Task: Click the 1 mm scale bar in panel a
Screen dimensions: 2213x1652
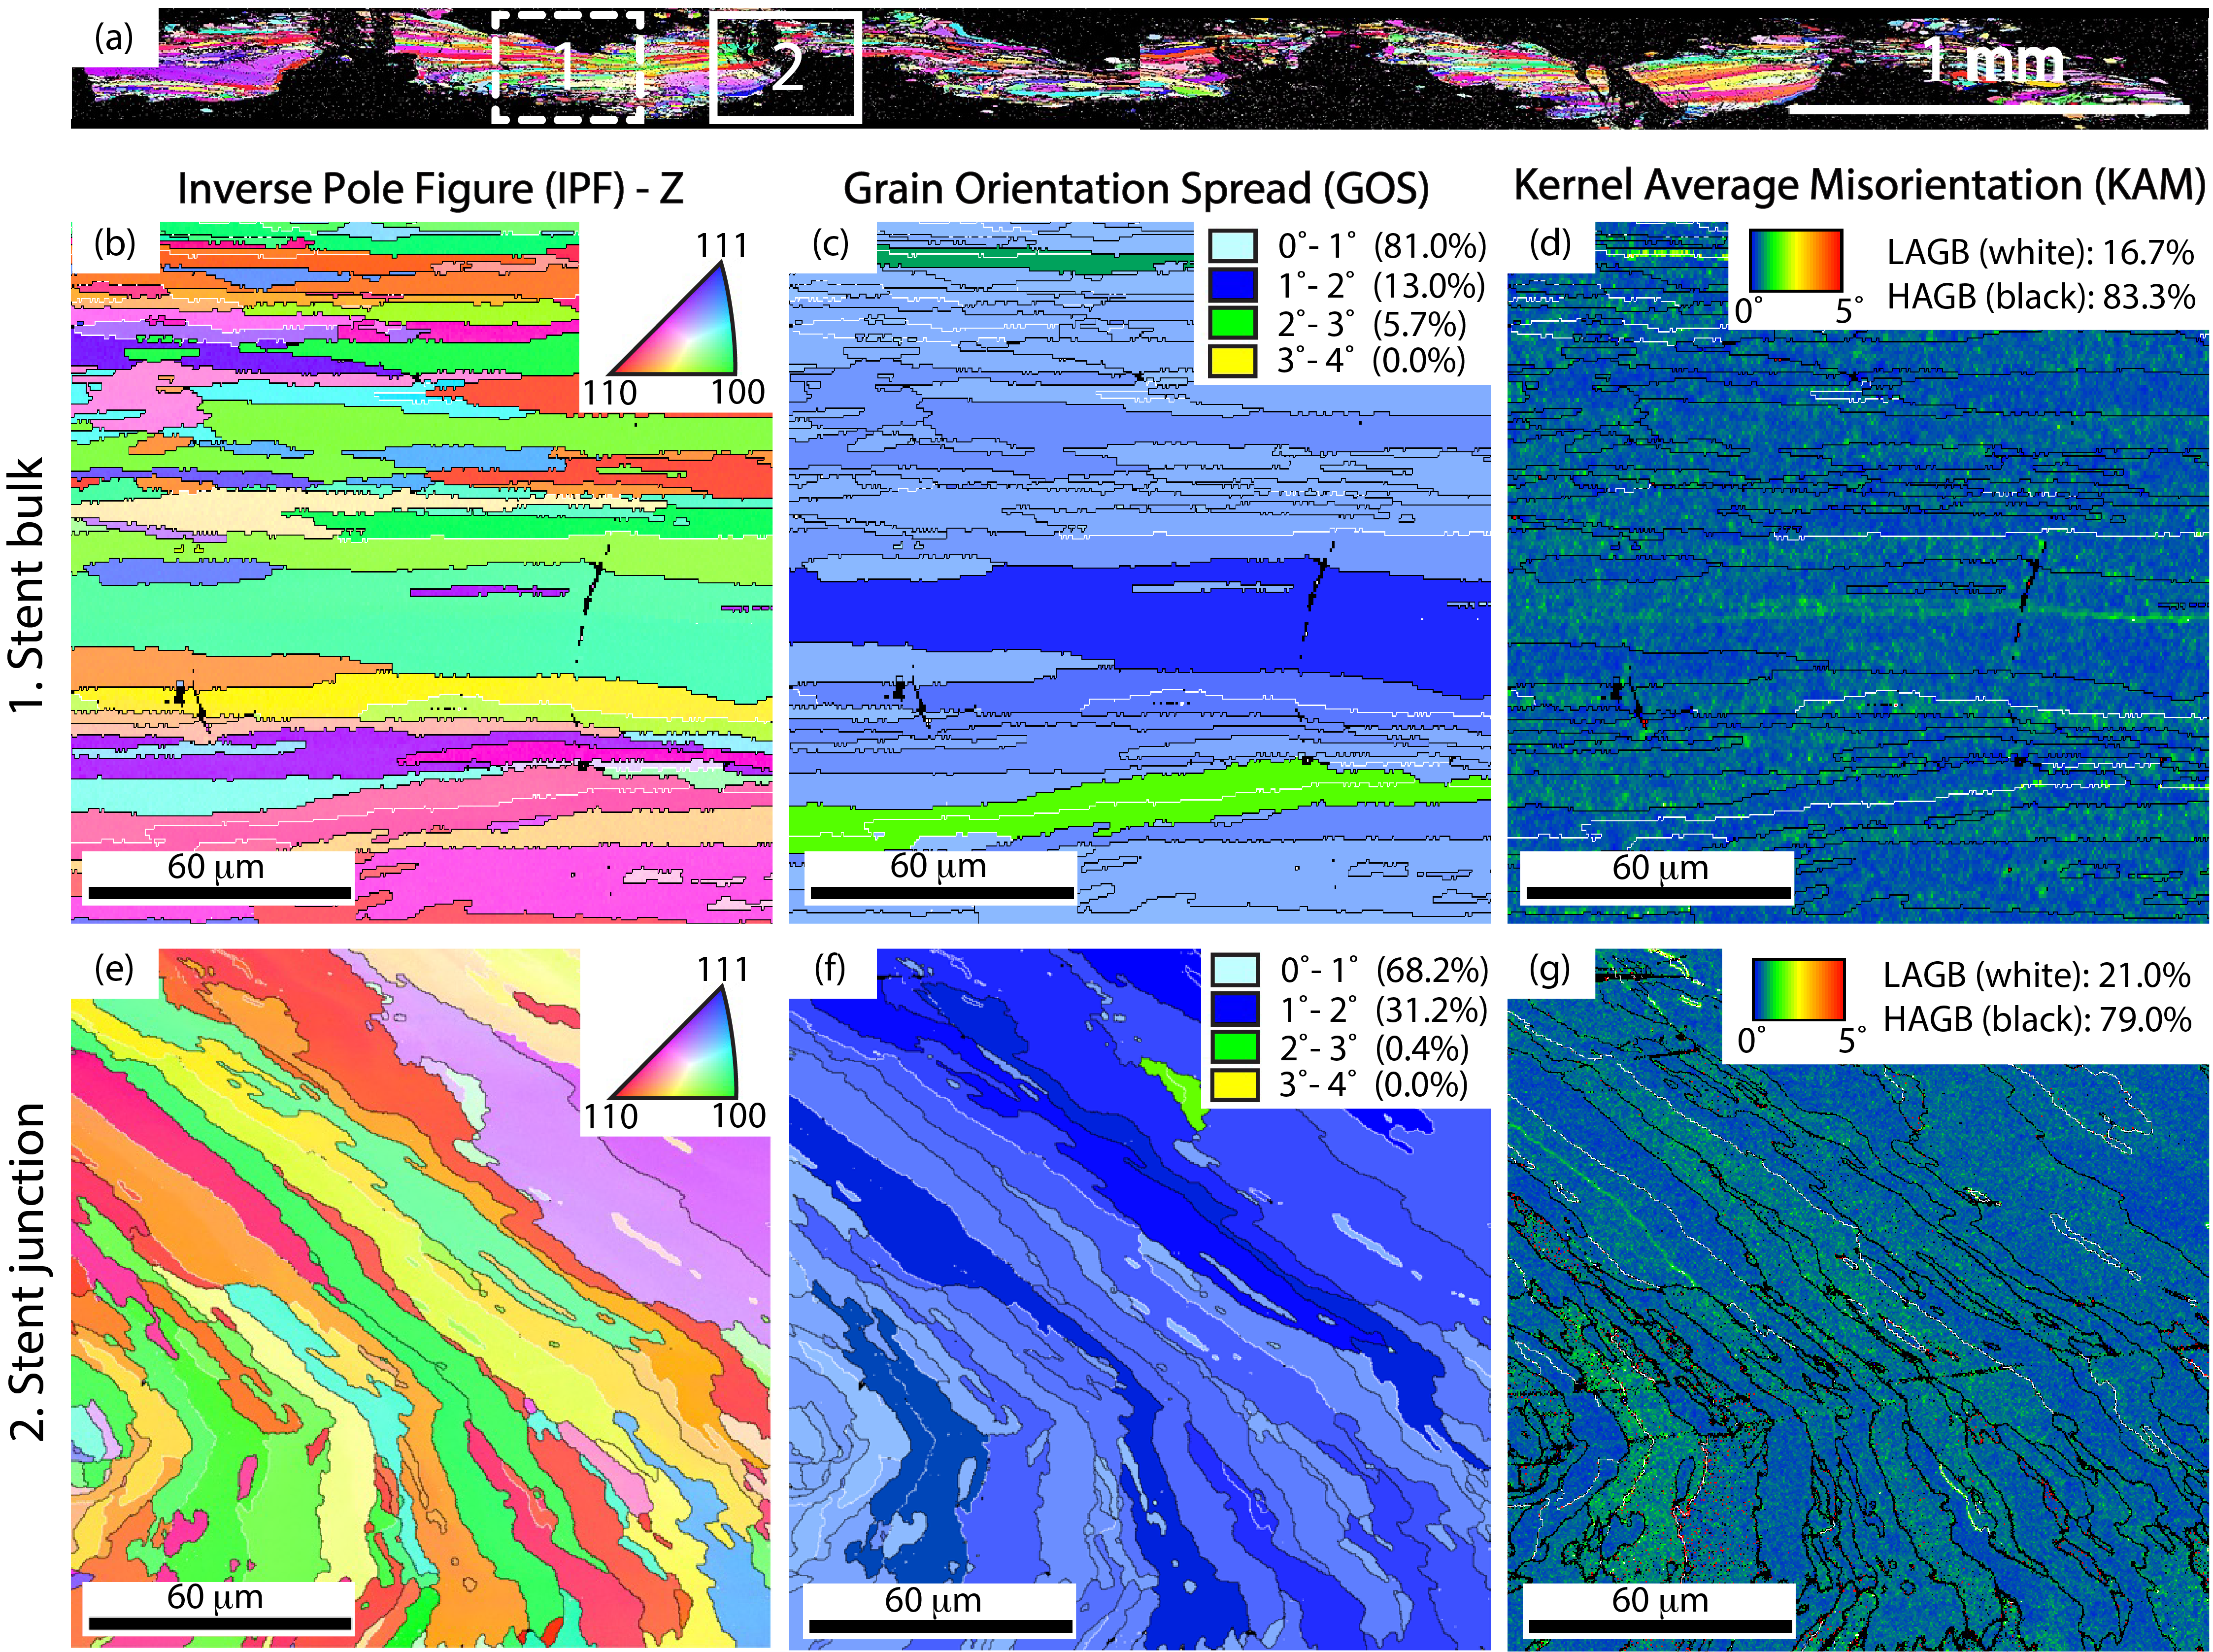Action: pyautogui.click(x=1988, y=109)
